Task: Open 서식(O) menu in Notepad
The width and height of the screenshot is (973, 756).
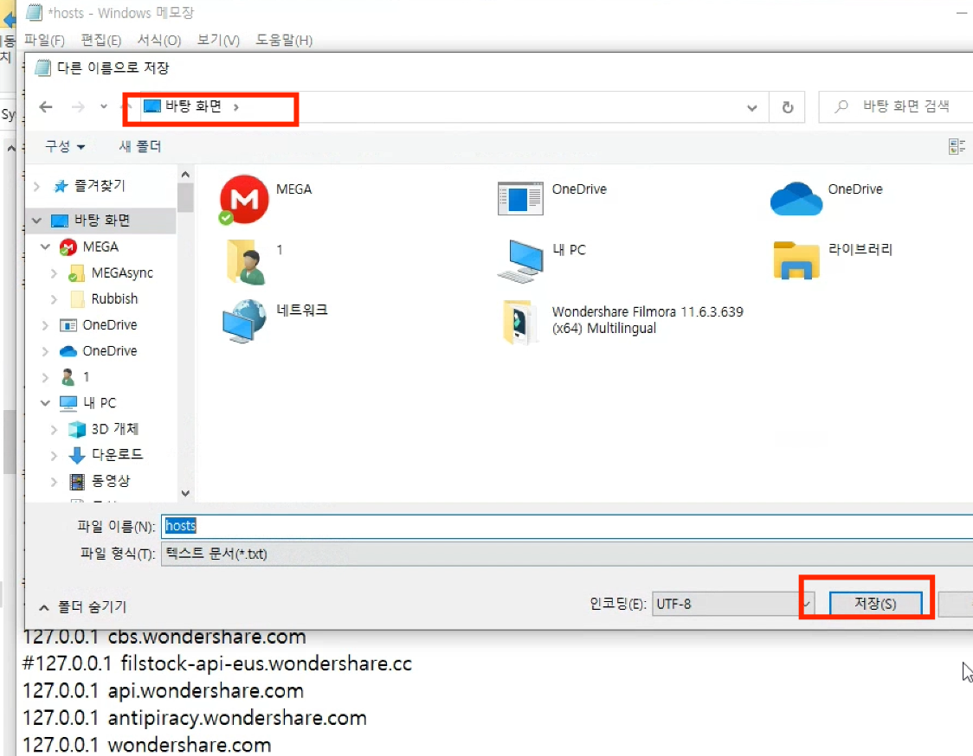Action: [x=159, y=41]
